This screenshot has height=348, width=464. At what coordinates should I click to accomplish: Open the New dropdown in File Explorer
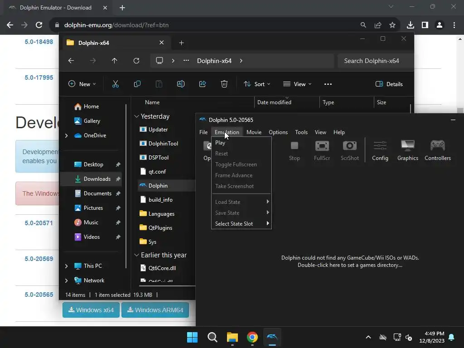click(x=82, y=84)
